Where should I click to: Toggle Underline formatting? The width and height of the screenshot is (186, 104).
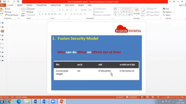point(46,14)
